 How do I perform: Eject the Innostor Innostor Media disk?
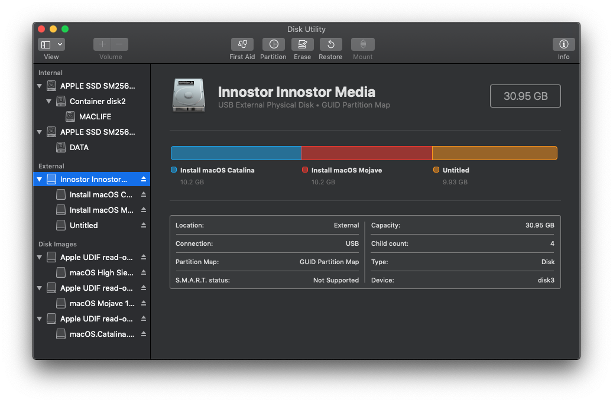pyautogui.click(x=144, y=179)
